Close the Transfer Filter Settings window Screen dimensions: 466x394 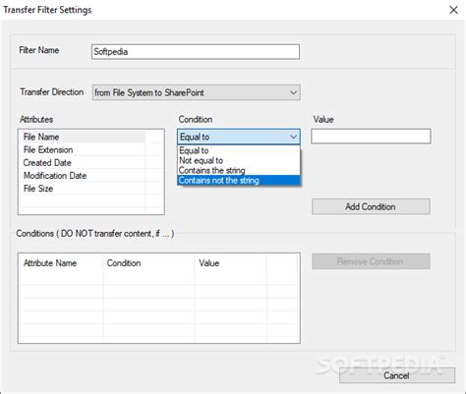coord(453,10)
